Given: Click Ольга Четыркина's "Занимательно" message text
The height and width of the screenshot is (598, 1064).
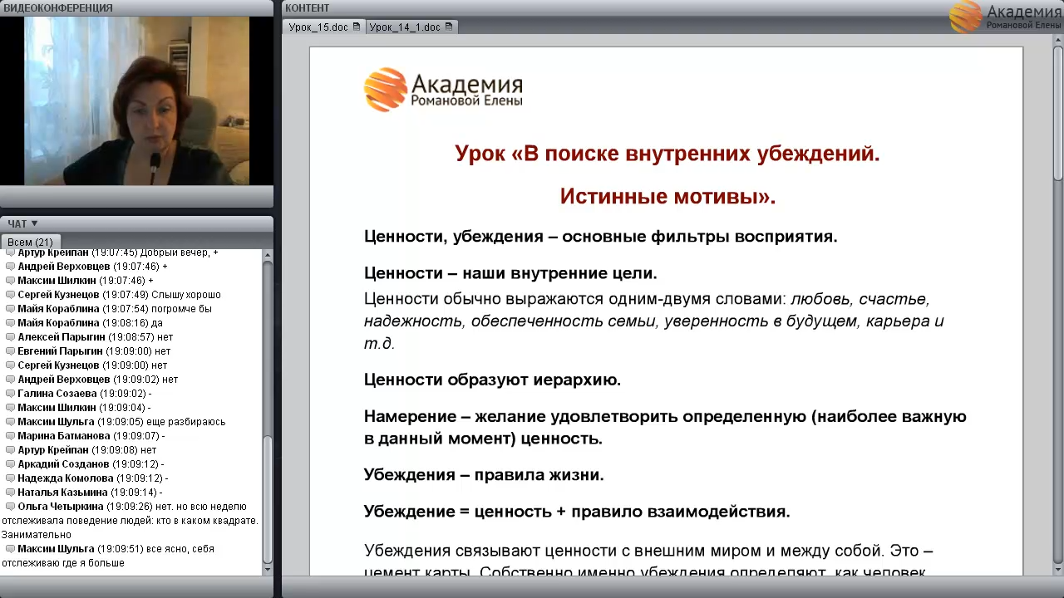Looking at the screenshot, I should pyautogui.click(x=37, y=535).
